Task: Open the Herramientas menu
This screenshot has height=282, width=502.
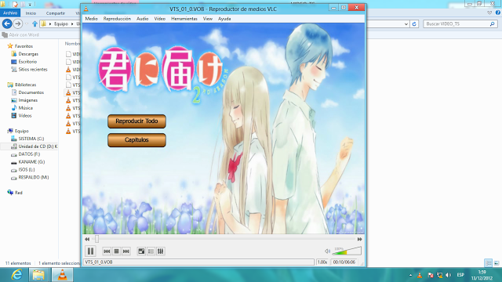Action: 184,19
